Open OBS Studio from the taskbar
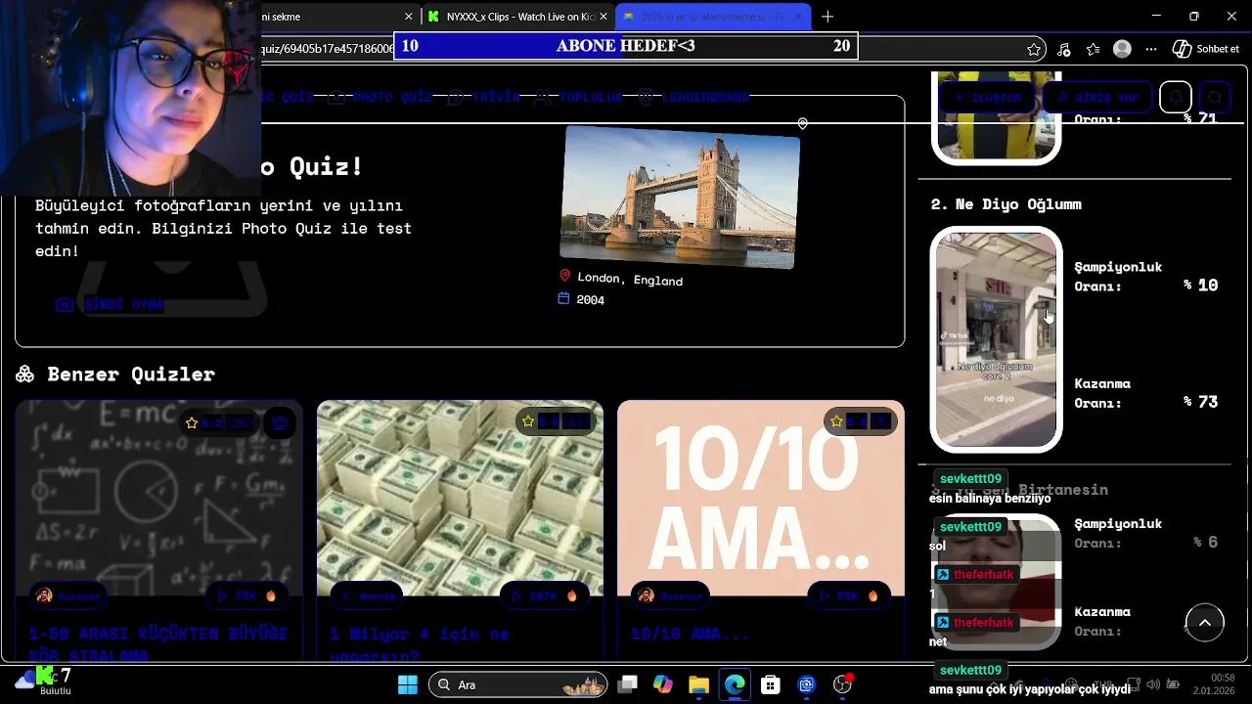The image size is (1252, 704). coord(842,684)
